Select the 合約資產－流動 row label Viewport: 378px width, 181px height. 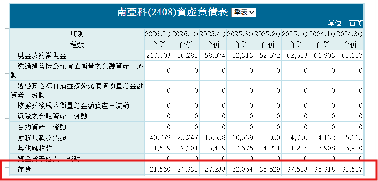42,127
